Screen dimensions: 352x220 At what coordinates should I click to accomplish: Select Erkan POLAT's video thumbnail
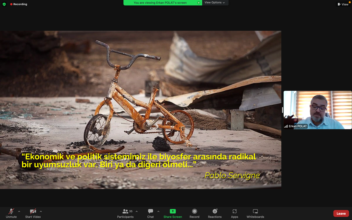click(x=318, y=110)
